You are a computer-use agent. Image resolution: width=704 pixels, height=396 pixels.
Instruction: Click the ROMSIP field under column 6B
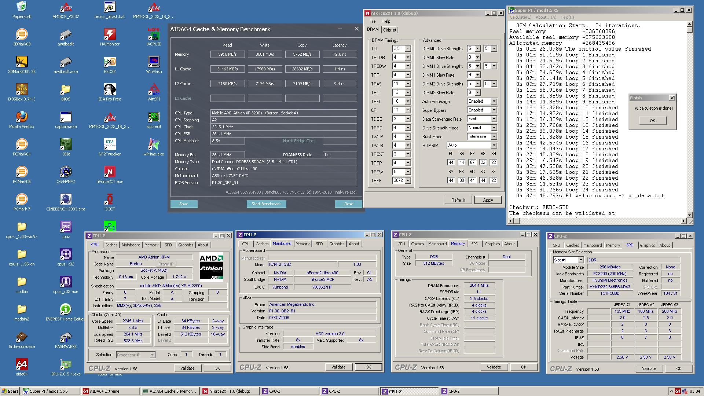coord(462,180)
